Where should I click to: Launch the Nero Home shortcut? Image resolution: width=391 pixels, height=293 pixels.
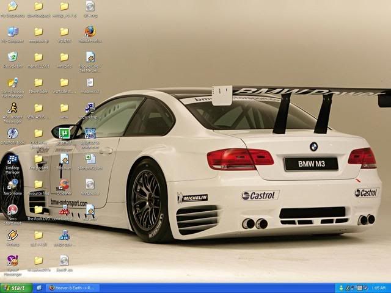(x=13, y=184)
